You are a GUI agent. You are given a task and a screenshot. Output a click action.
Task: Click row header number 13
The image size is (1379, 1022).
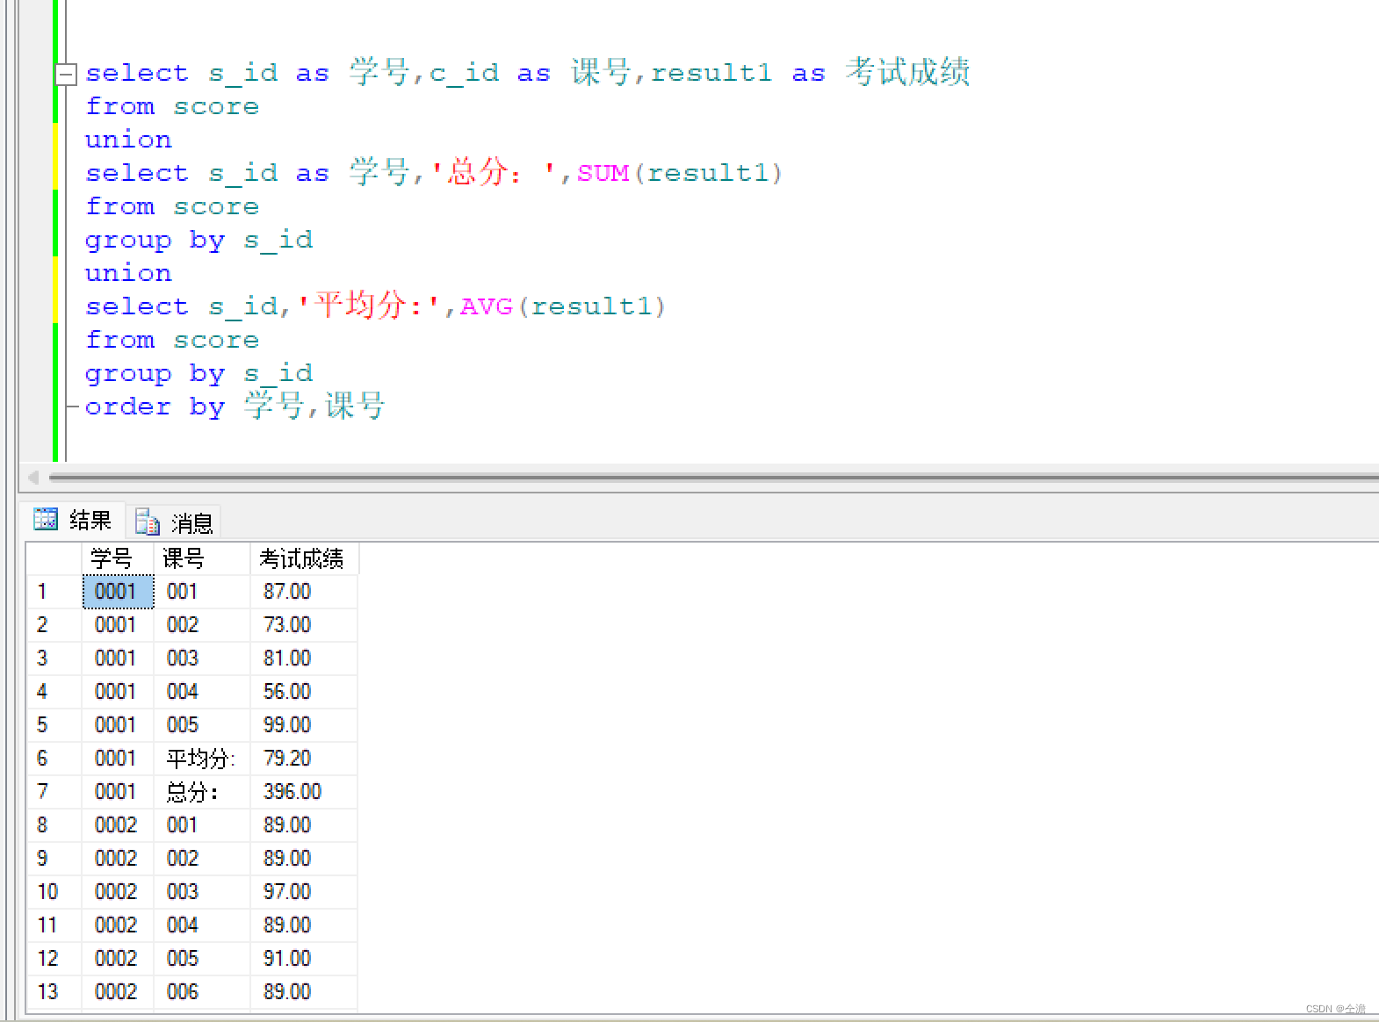pos(54,992)
